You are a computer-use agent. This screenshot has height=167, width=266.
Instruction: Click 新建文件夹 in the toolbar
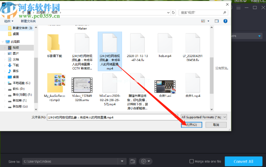28,21
